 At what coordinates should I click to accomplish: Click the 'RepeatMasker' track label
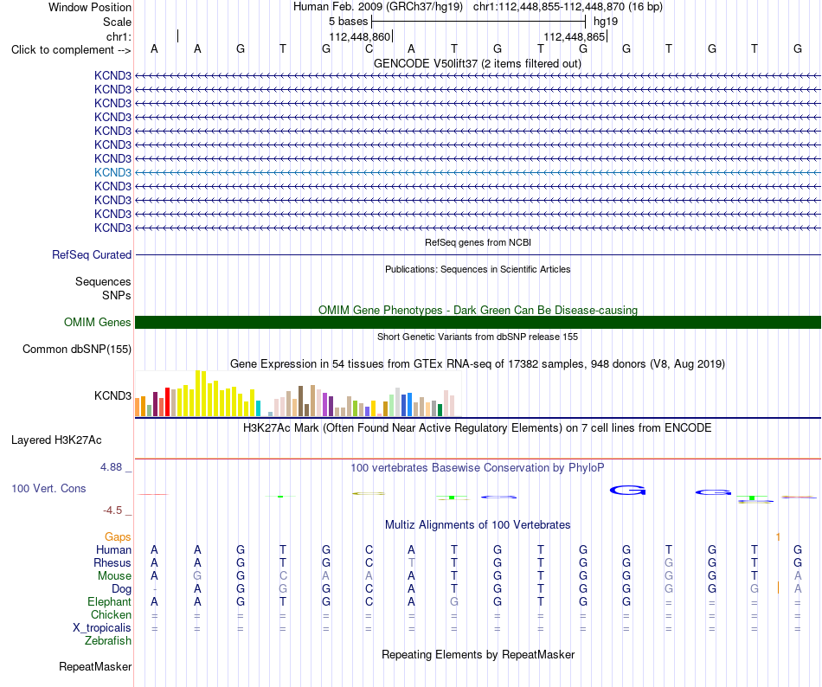[95, 666]
